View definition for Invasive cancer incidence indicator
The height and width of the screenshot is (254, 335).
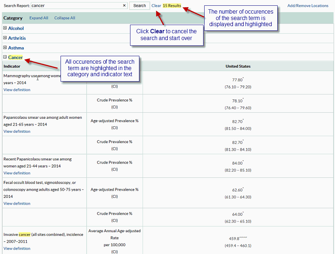point(16,248)
